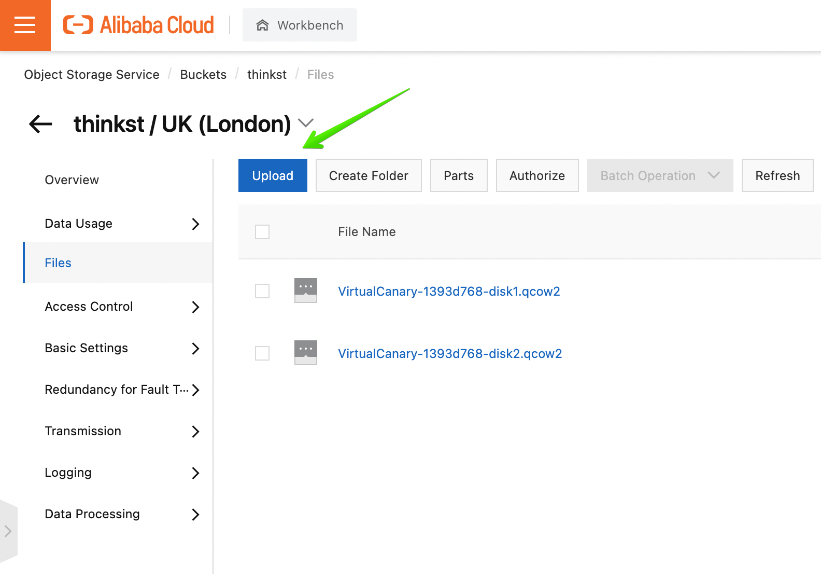Open VirtualCanary-1393d768-disk1.qcow2 file link

click(449, 292)
